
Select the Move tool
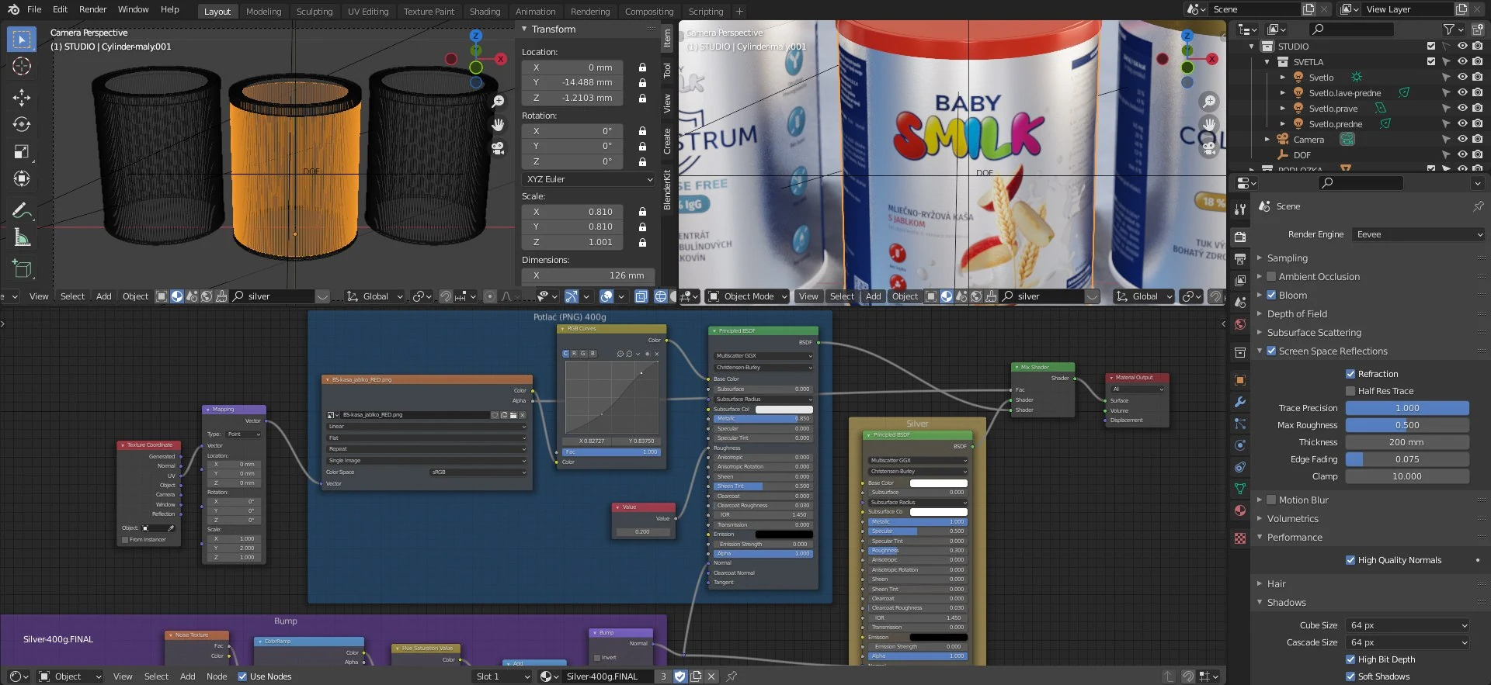[x=22, y=97]
